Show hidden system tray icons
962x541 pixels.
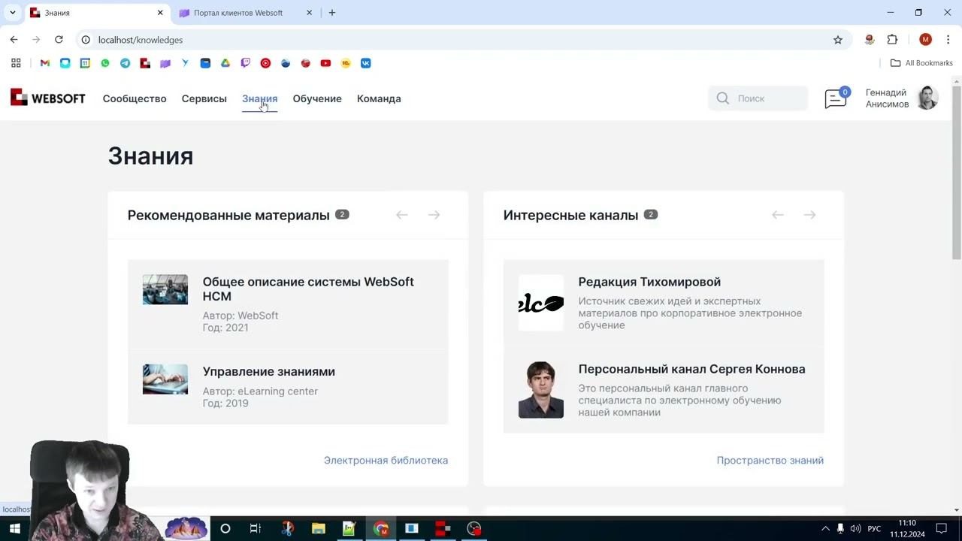[x=825, y=529]
